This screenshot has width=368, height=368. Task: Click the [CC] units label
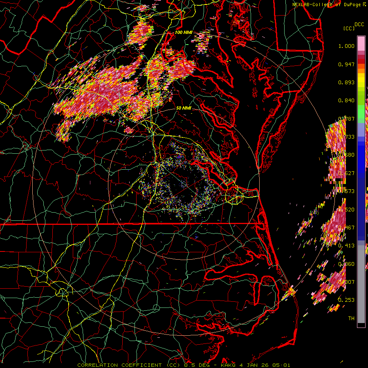tap(349, 28)
